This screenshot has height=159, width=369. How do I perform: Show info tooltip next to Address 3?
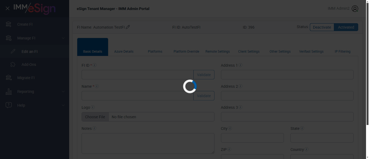[240, 107]
